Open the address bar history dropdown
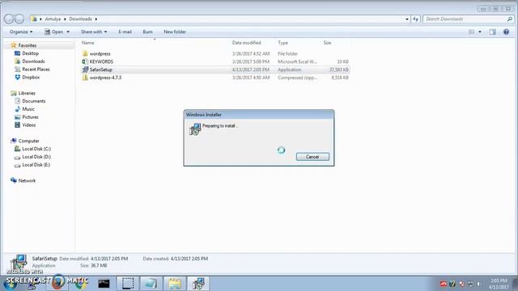This screenshot has height=291, width=518. (406, 19)
